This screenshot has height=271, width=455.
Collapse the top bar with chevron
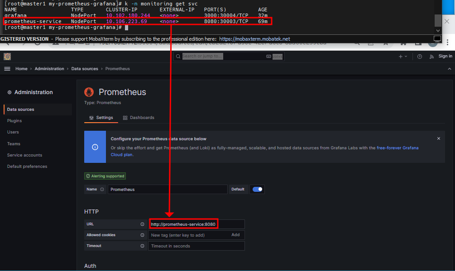click(x=449, y=69)
